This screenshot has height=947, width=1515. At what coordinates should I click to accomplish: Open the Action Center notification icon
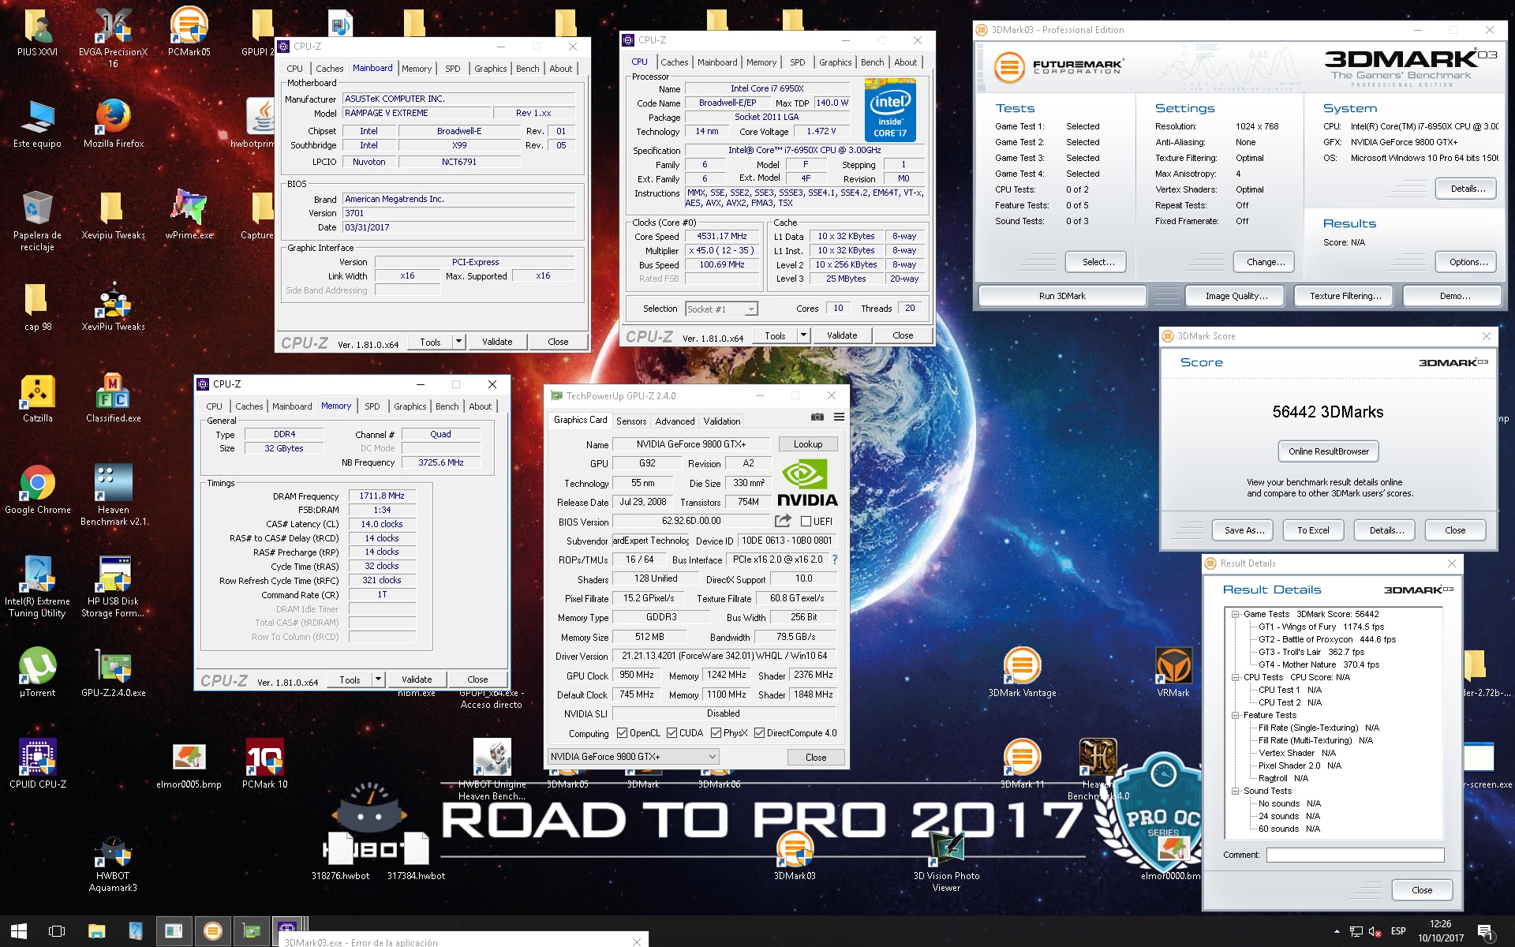point(1484,932)
